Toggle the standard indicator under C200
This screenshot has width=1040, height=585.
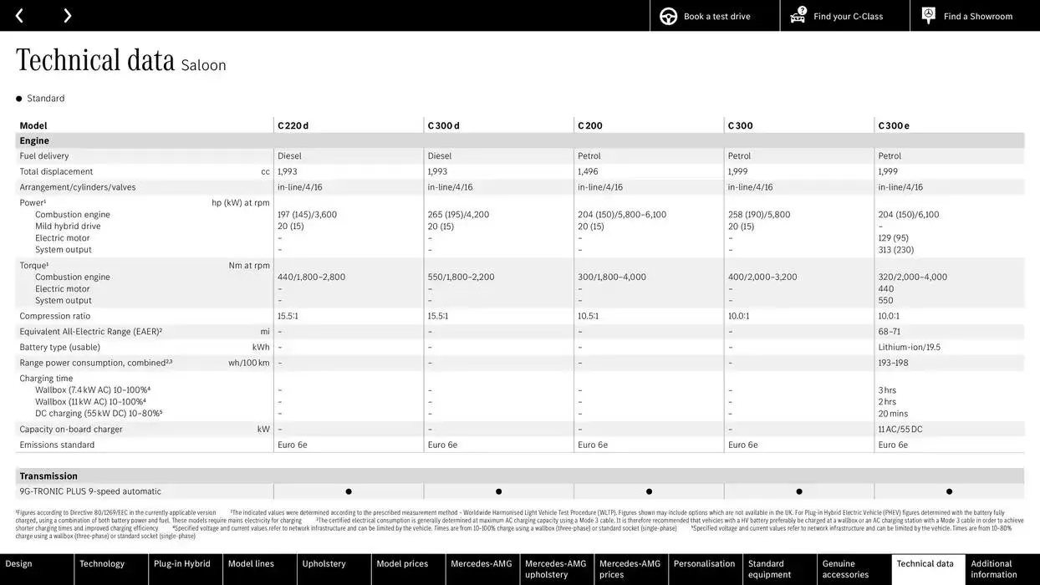point(648,491)
